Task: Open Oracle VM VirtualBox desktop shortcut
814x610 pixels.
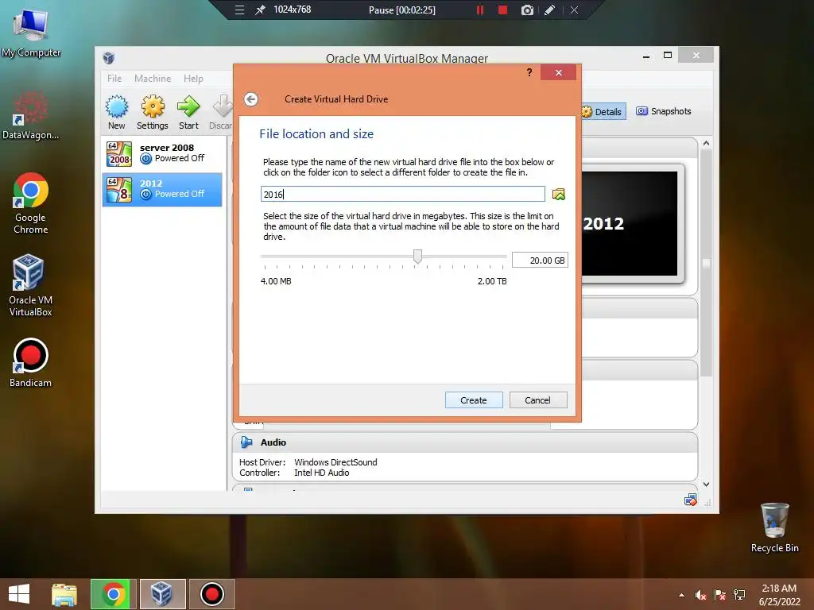Action: tap(31, 285)
